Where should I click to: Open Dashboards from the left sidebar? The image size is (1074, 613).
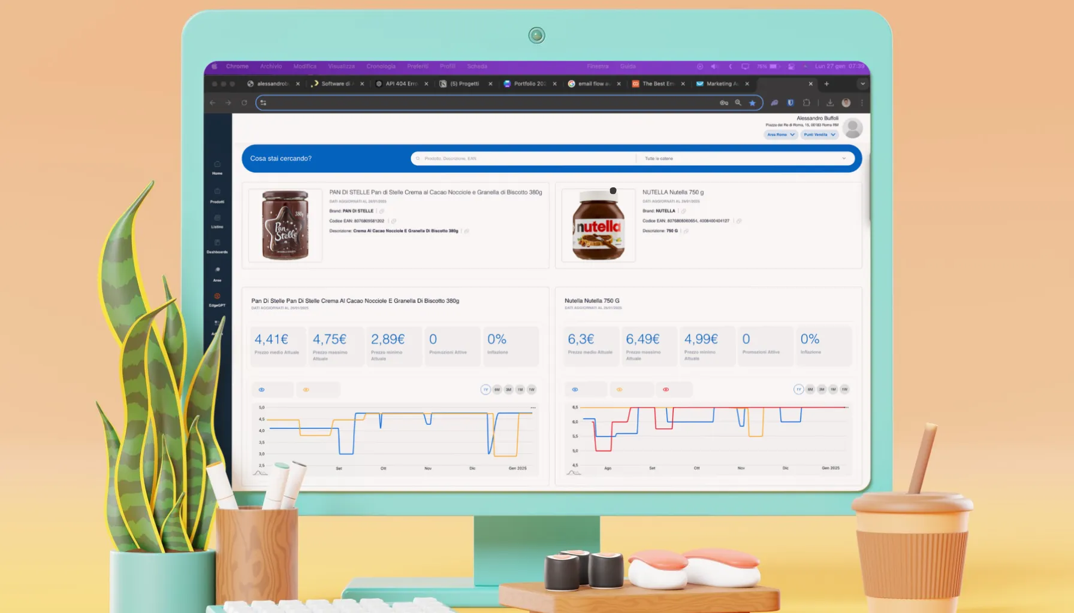pos(217,246)
